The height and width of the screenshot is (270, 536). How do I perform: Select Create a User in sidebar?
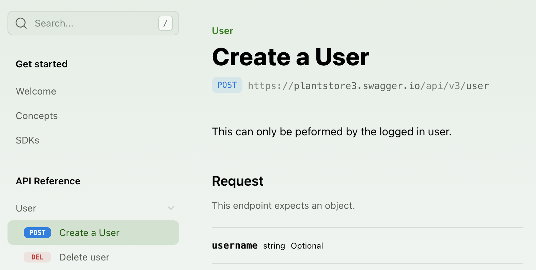point(89,233)
